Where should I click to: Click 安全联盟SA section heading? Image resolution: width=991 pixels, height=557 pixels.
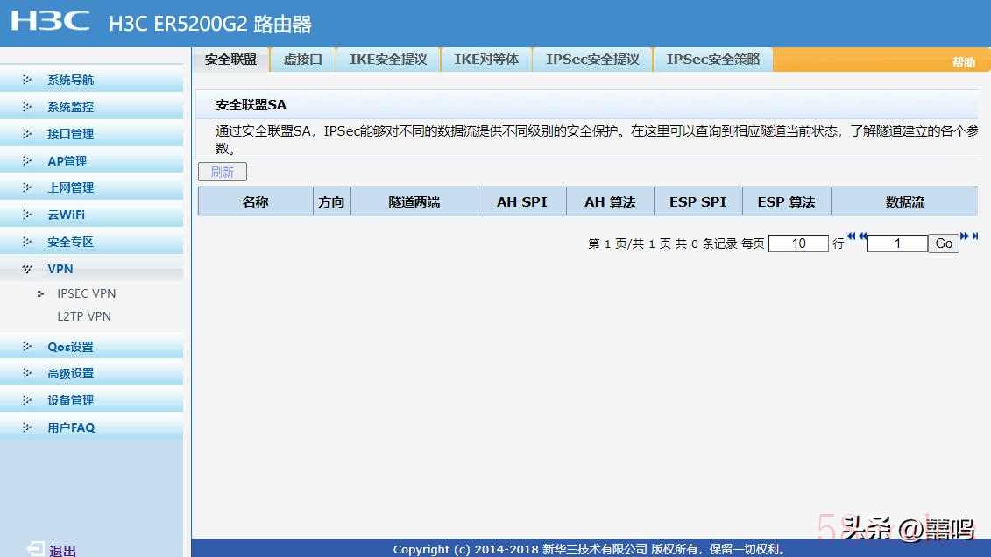click(x=251, y=105)
